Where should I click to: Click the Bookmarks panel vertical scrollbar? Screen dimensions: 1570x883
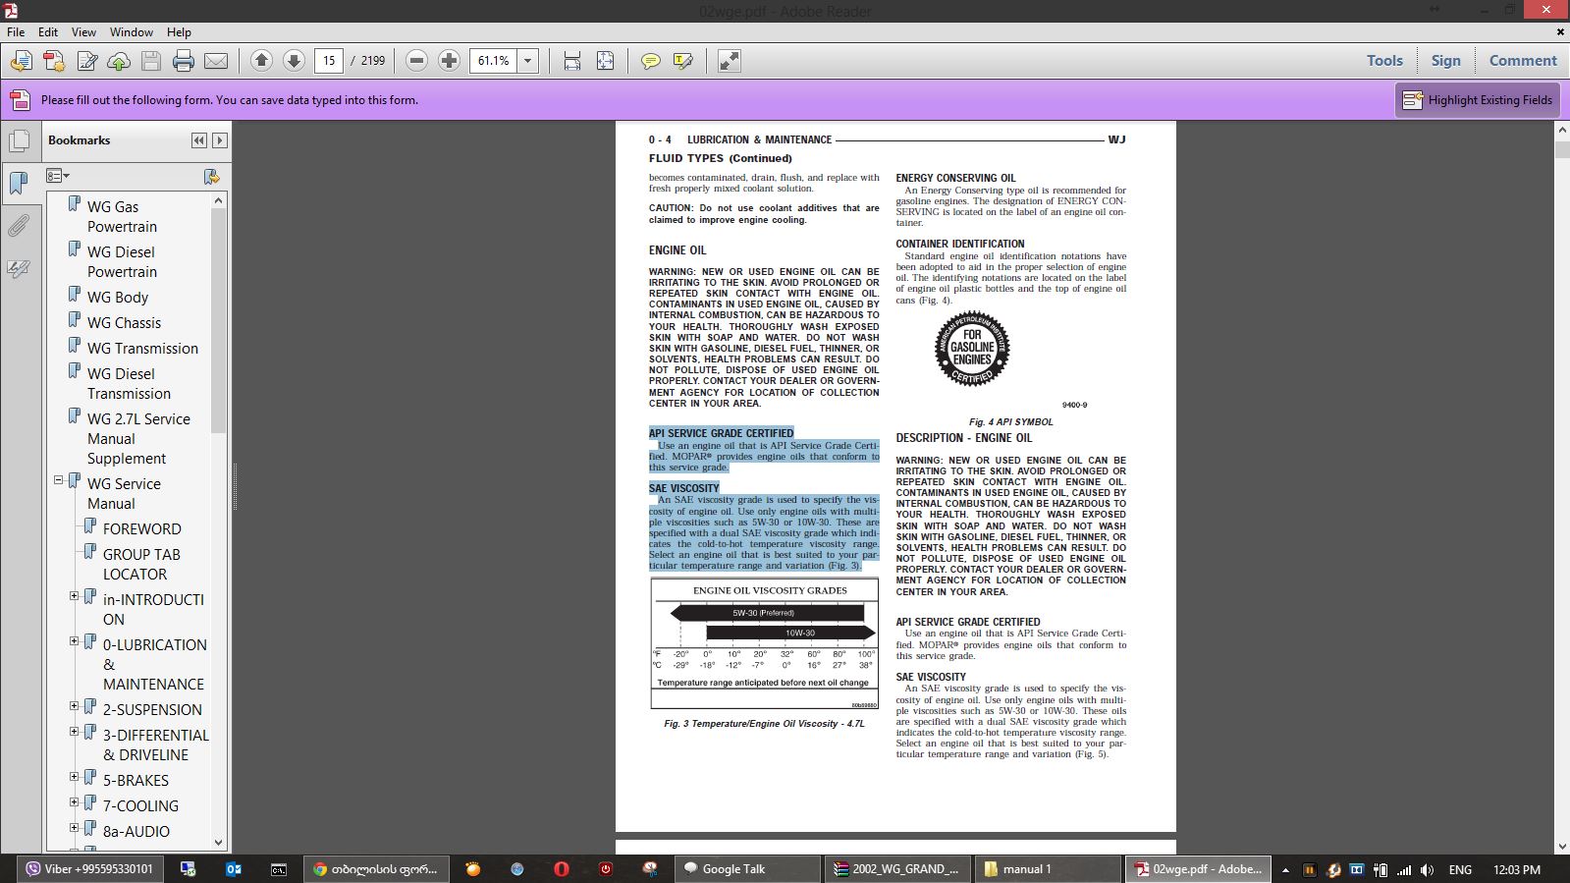point(219,319)
